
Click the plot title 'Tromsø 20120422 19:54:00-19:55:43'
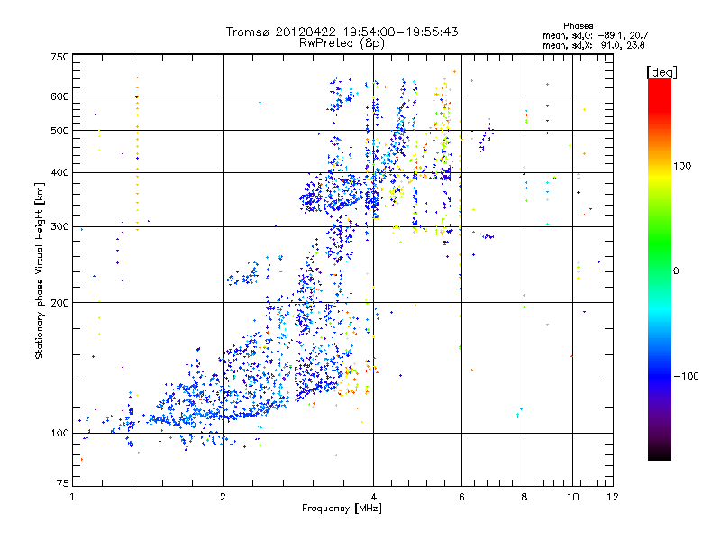tap(342, 32)
